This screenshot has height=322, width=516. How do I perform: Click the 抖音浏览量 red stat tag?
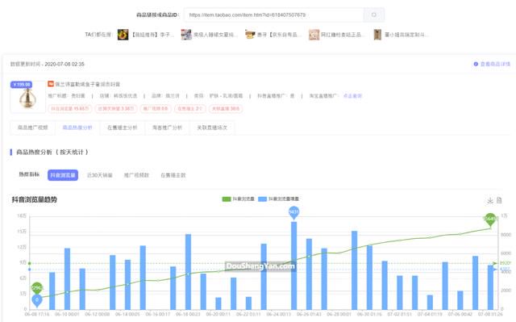(x=70, y=109)
